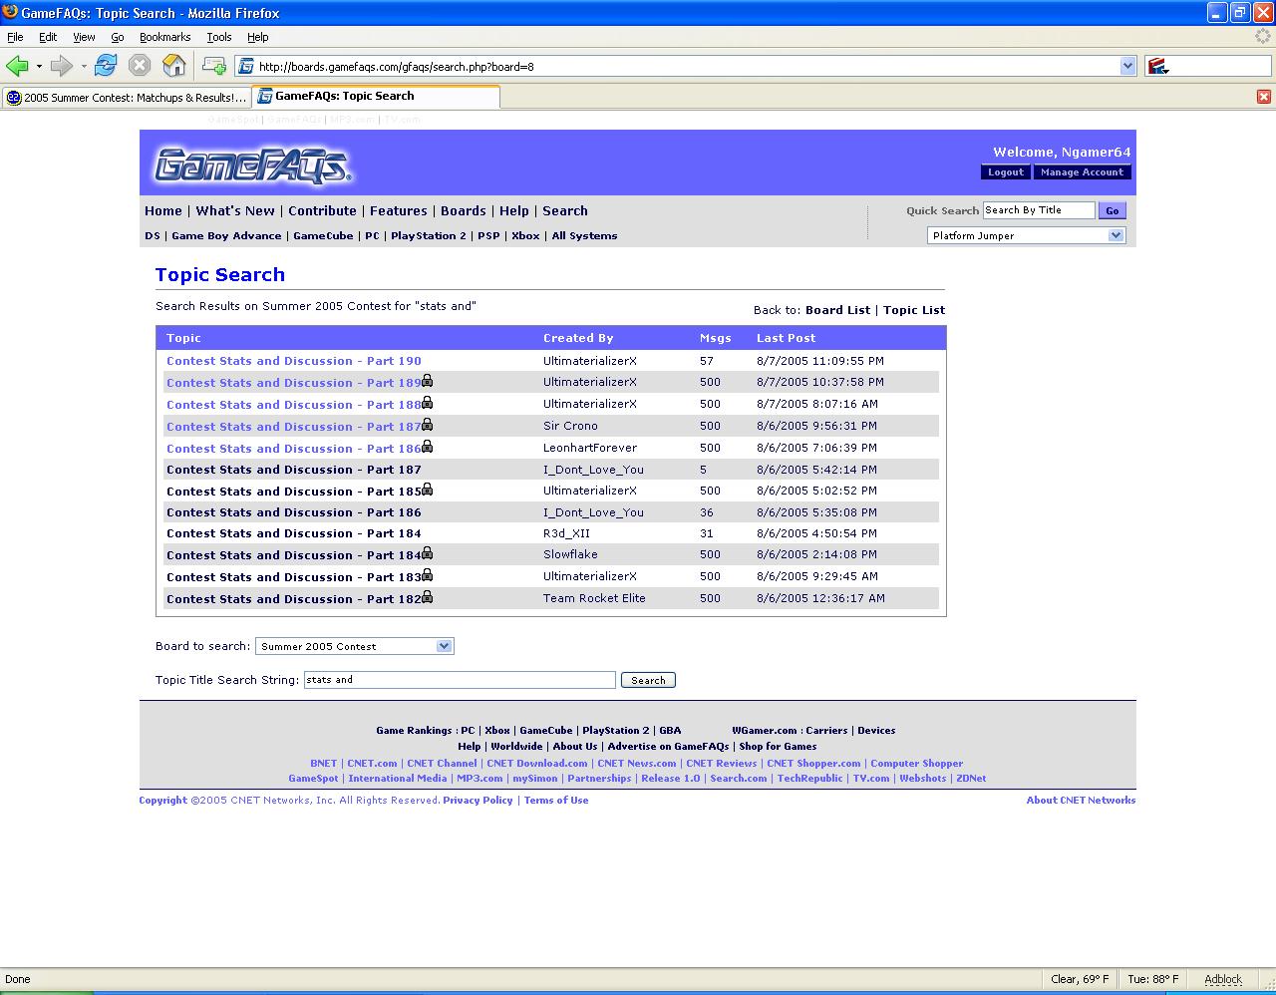Open the Part 187 topic by I_Dont_Love_You
The width and height of the screenshot is (1276, 995).
click(x=294, y=470)
